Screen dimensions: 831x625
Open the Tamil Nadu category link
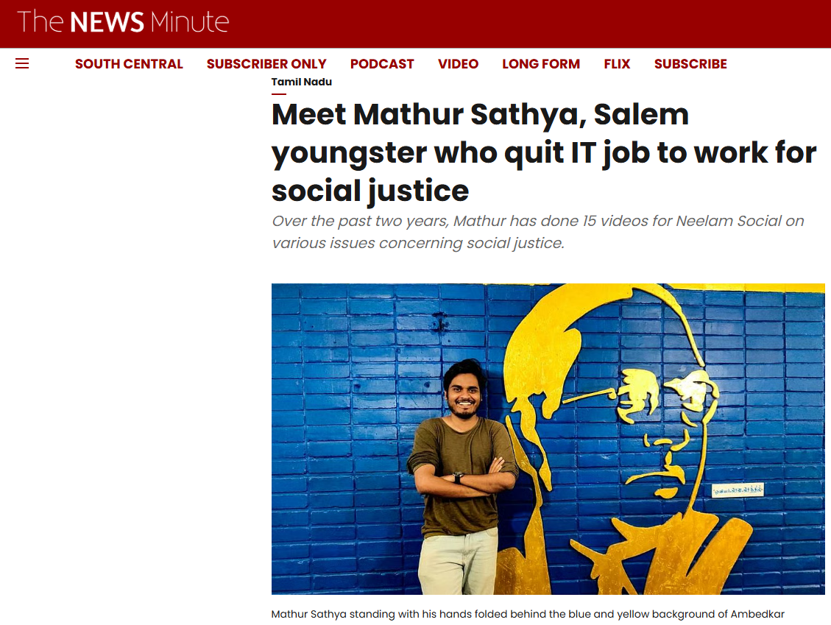click(302, 82)
